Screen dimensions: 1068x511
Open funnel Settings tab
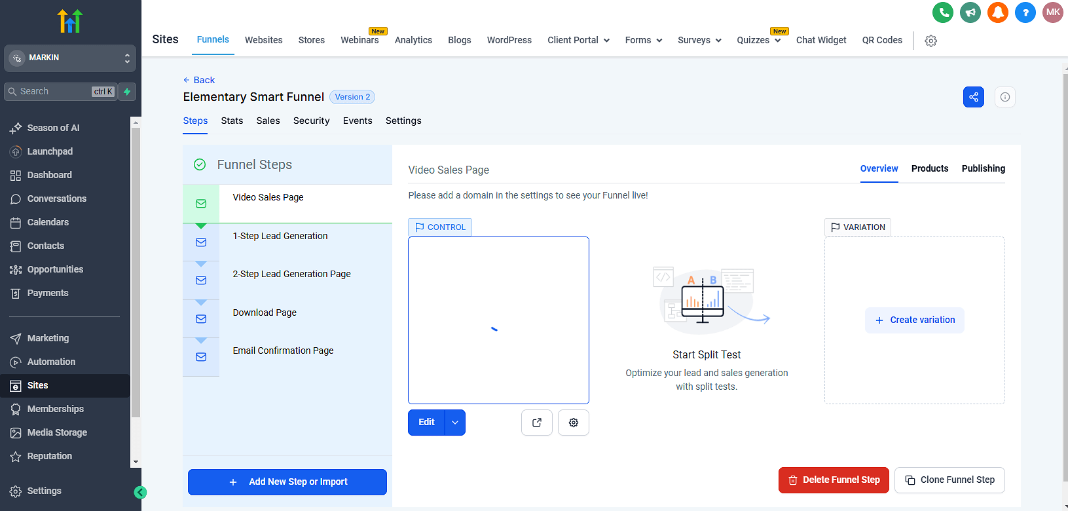click(403, 121)
